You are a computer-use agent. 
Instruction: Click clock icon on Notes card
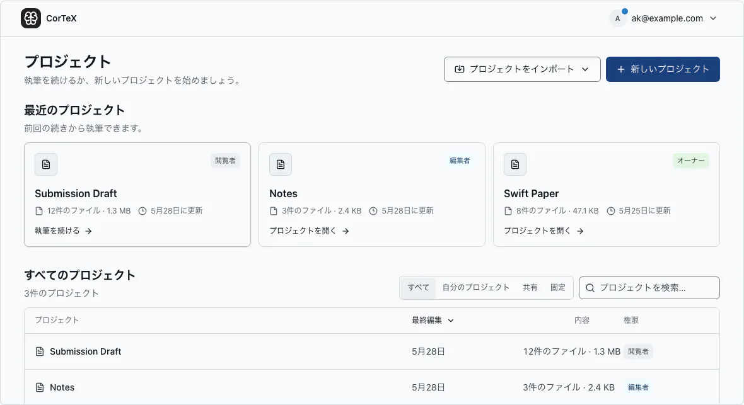(x=373, y=211)
